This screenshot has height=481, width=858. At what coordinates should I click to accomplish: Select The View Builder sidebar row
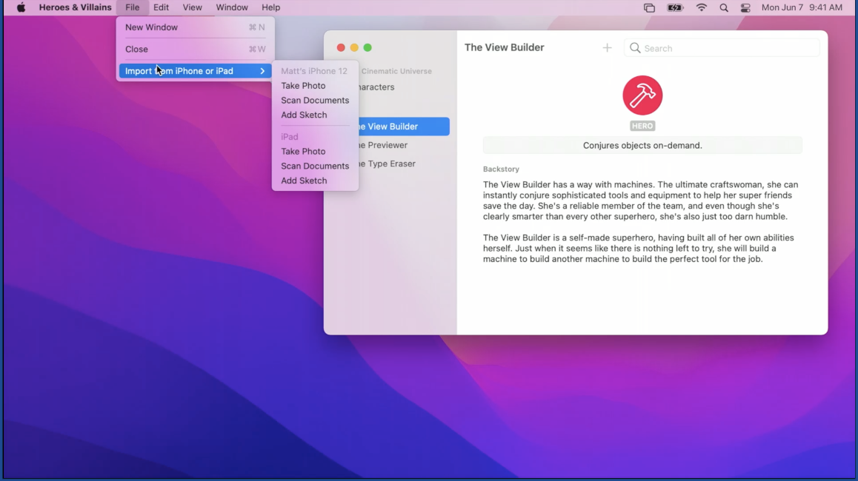[x=404, y=127]
